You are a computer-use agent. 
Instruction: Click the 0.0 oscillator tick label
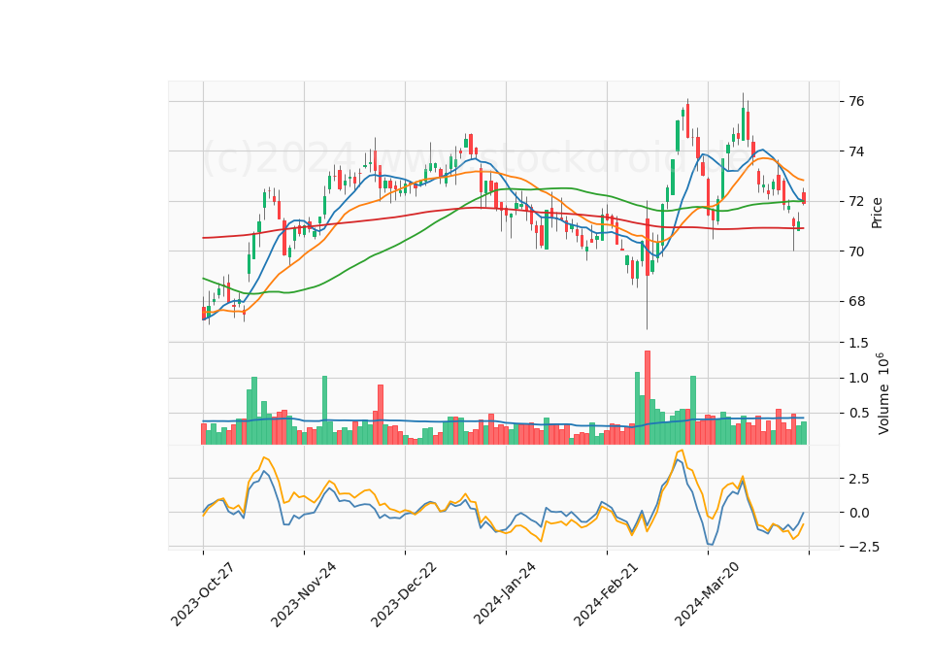(x=858, y=513)
